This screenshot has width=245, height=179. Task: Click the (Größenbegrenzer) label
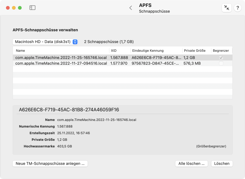pyautogui.click(x=211, y=146)
